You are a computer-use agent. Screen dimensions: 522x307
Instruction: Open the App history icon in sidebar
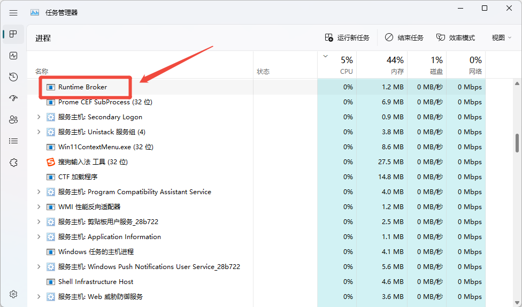(x=13, y=77)
